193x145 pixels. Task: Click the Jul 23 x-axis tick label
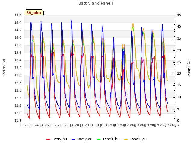(x=24, y=125)
